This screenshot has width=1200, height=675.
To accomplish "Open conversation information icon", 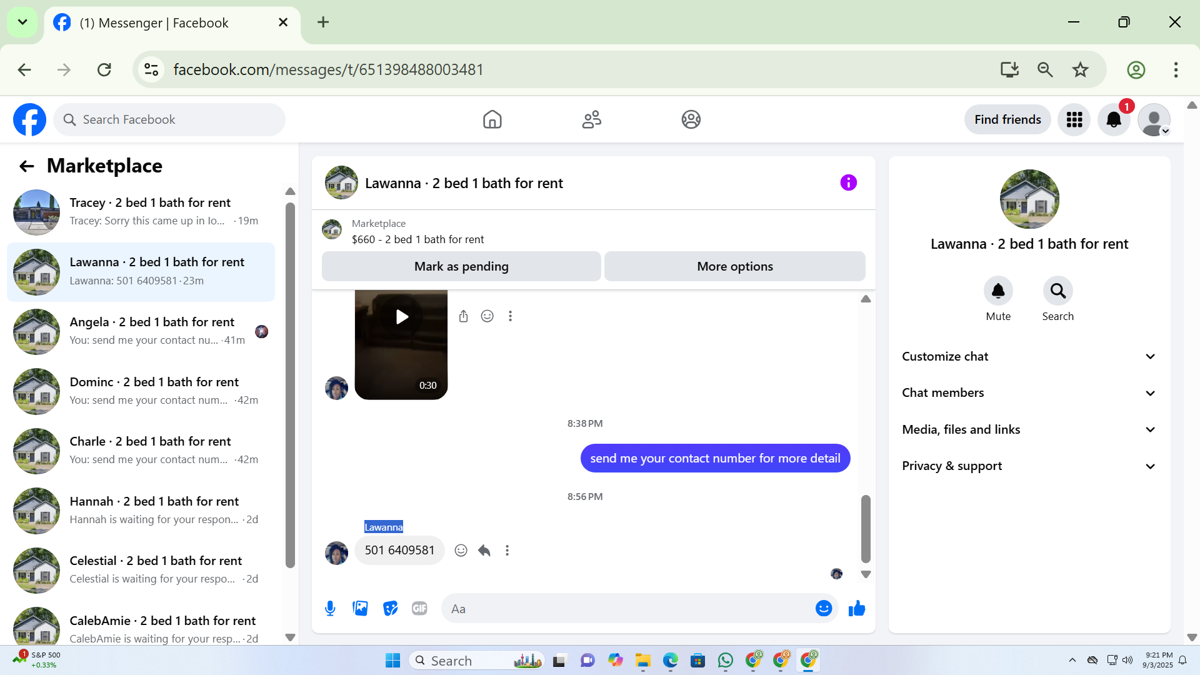I will click(x=848, y=182).
